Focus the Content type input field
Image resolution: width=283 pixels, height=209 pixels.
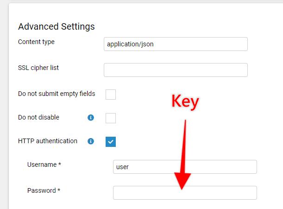pyautogui.click(x=176, y=44)
